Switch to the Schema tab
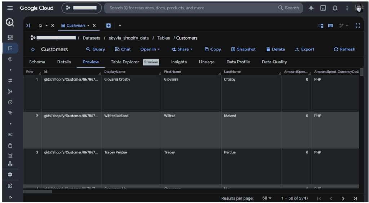The width and height of the screenshot is (369, 203). point(37,62)
